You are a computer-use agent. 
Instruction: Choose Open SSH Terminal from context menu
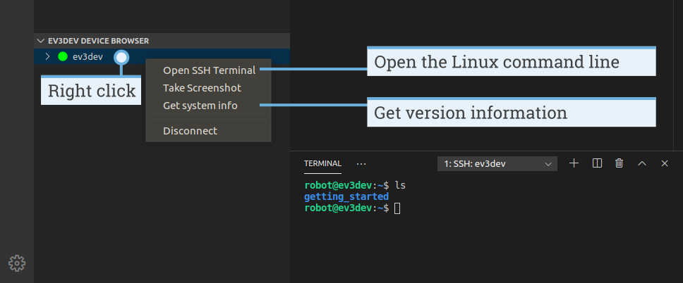[209, 70]
